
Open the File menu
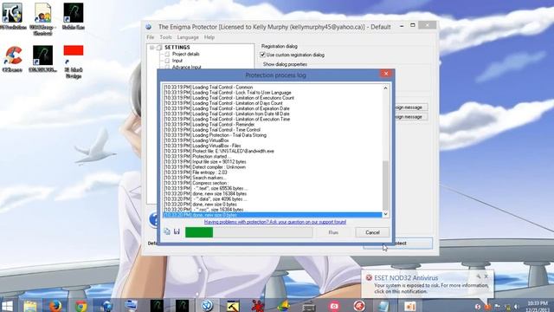tap(150, 37)
